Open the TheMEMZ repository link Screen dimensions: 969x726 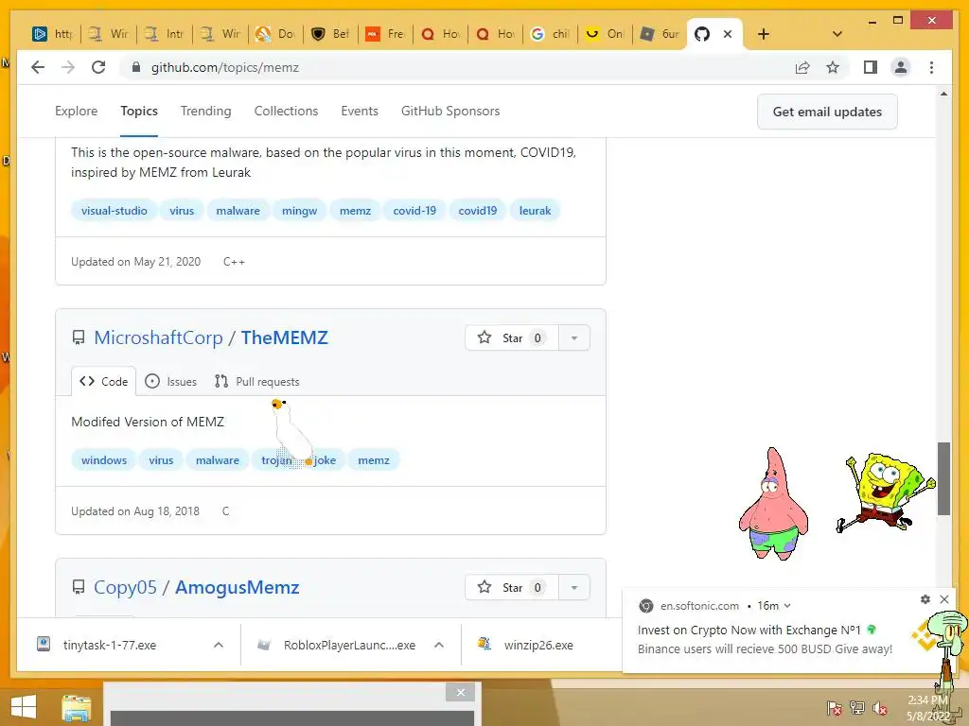[x=284, y=337]
